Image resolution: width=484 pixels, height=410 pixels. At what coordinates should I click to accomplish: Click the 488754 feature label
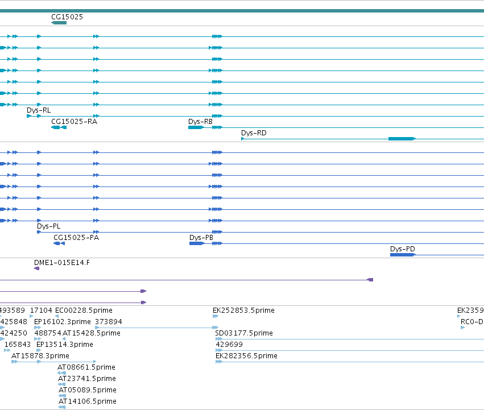click(48, 333)
